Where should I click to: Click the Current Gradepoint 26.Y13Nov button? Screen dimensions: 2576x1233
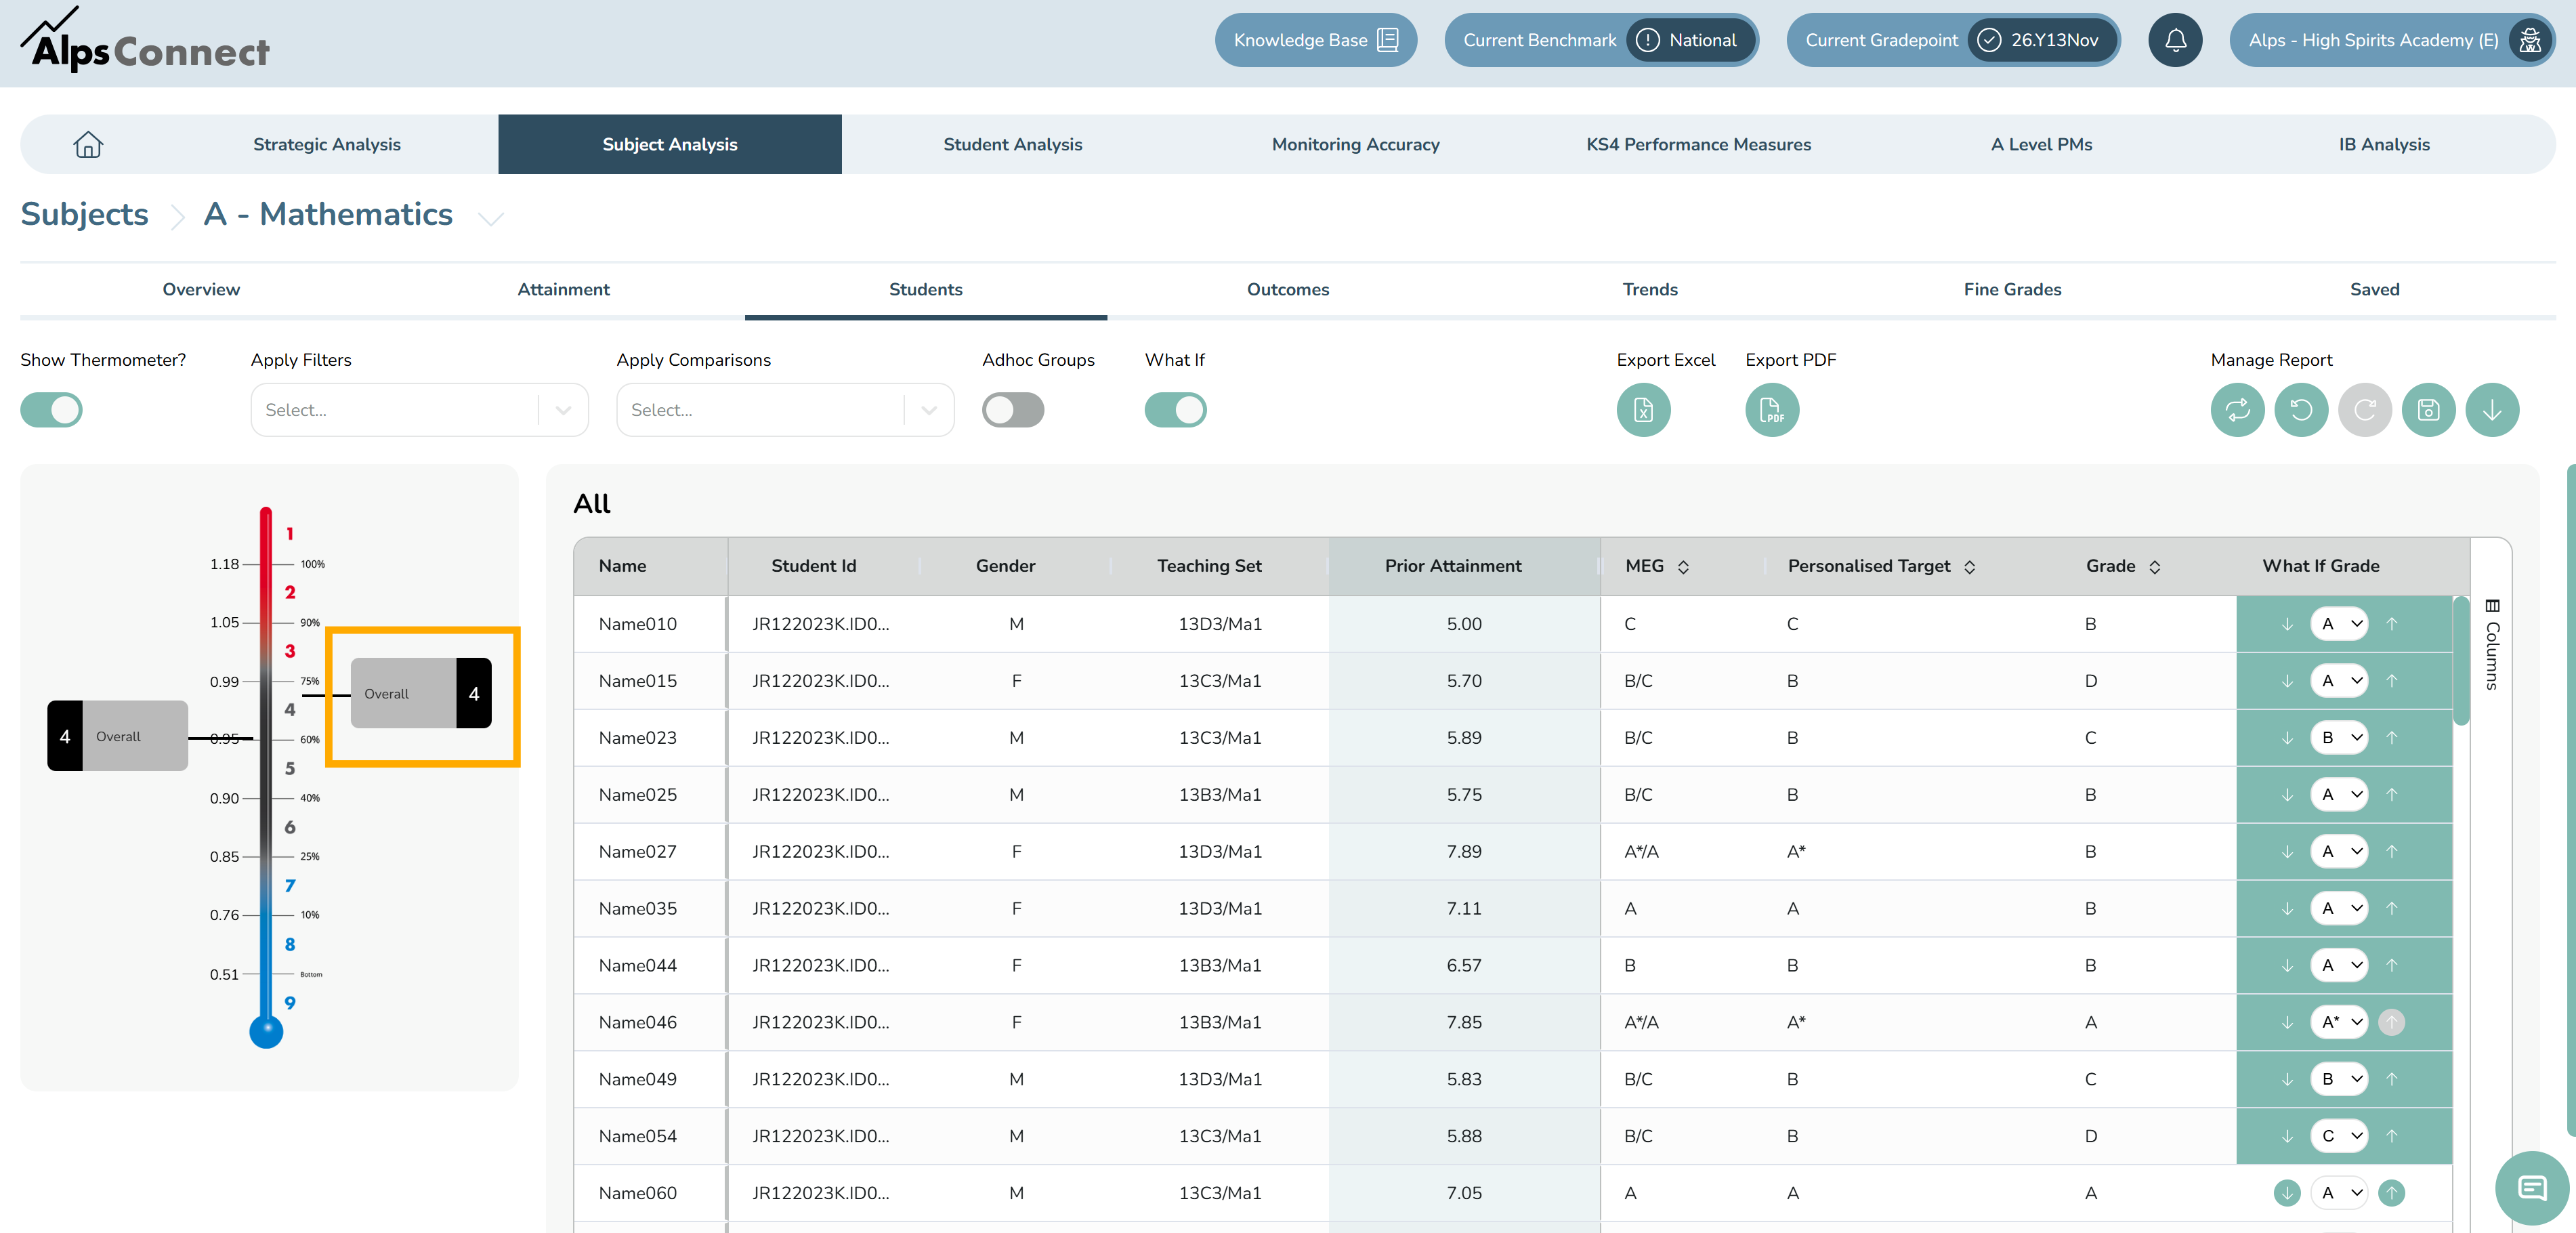[1953, 40]
